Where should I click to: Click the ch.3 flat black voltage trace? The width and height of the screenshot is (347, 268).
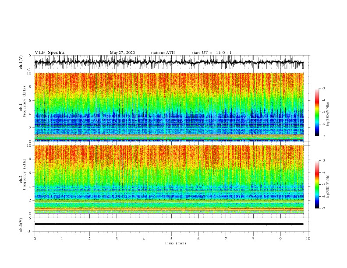[x=169, y=224]
